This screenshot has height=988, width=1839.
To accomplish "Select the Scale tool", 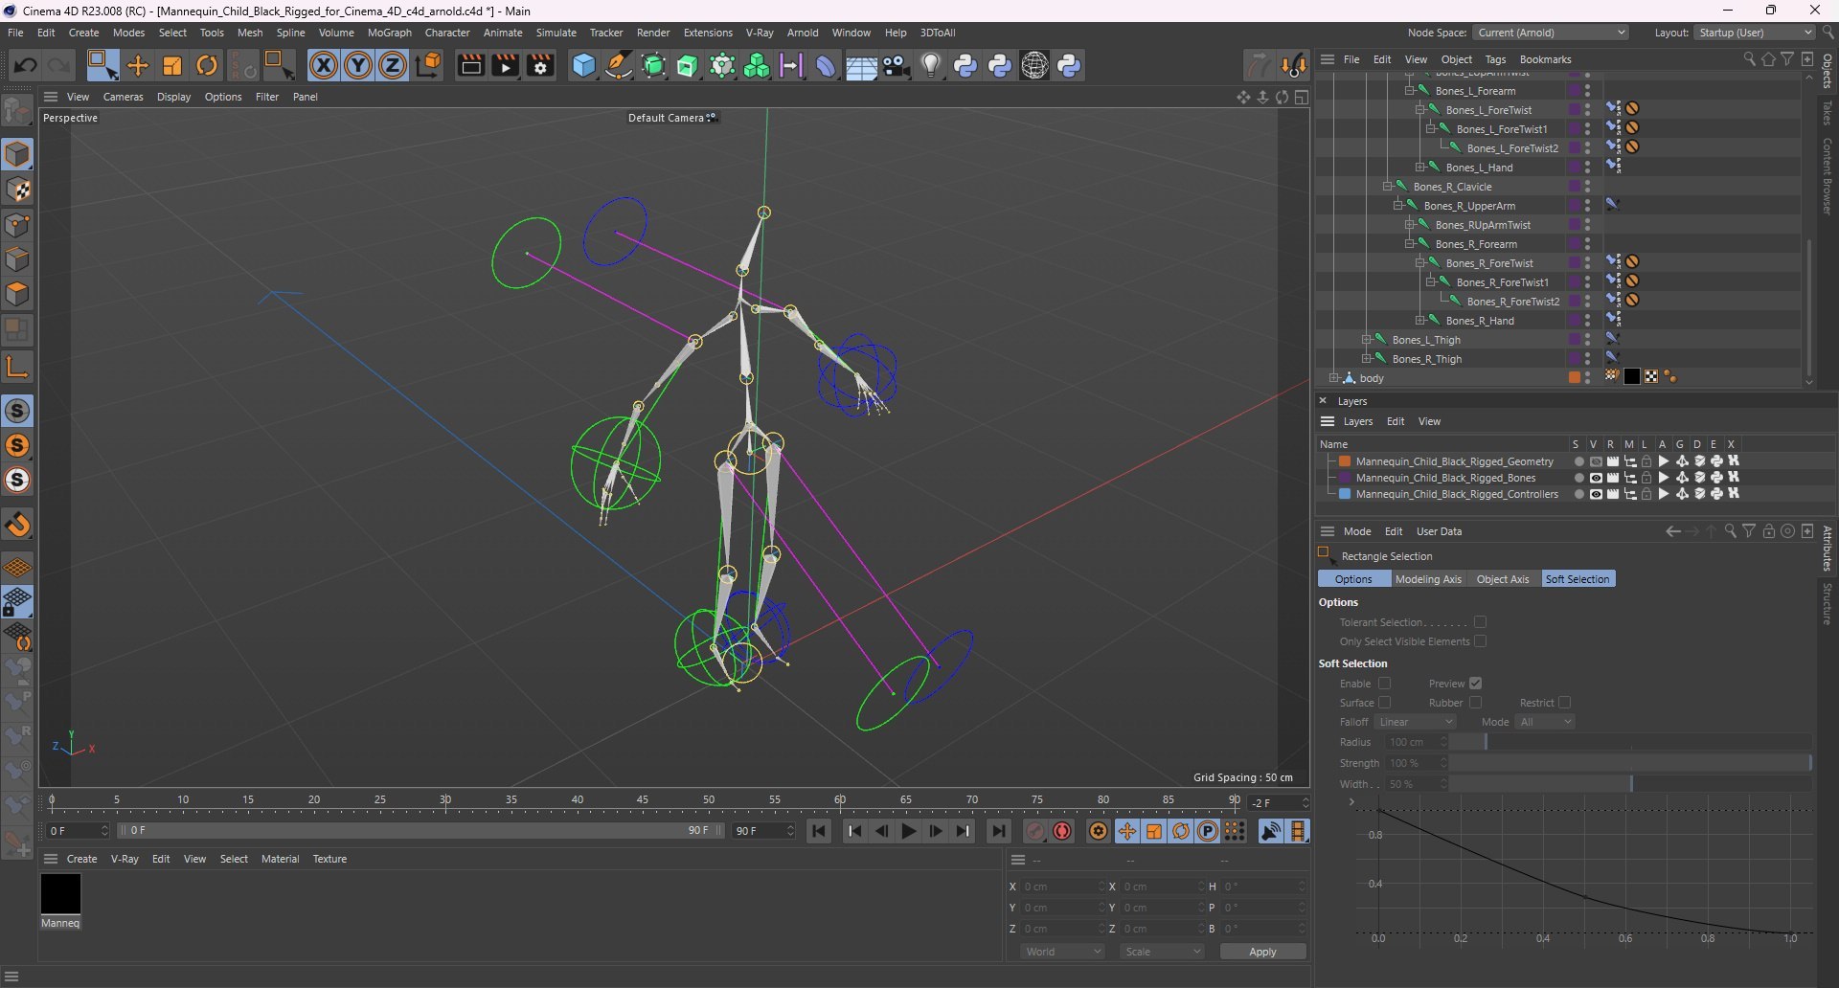I will tap(172, 65).
